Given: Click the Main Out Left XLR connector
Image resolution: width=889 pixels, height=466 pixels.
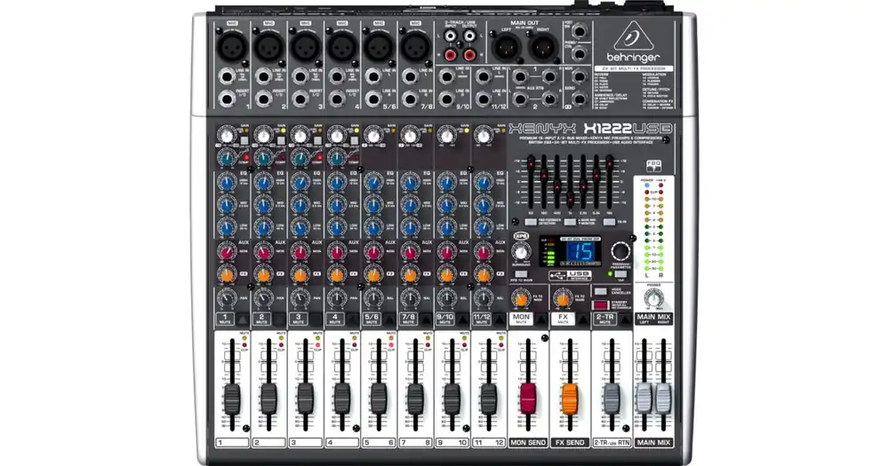Looking at the screenshot, I should point(507,47).
